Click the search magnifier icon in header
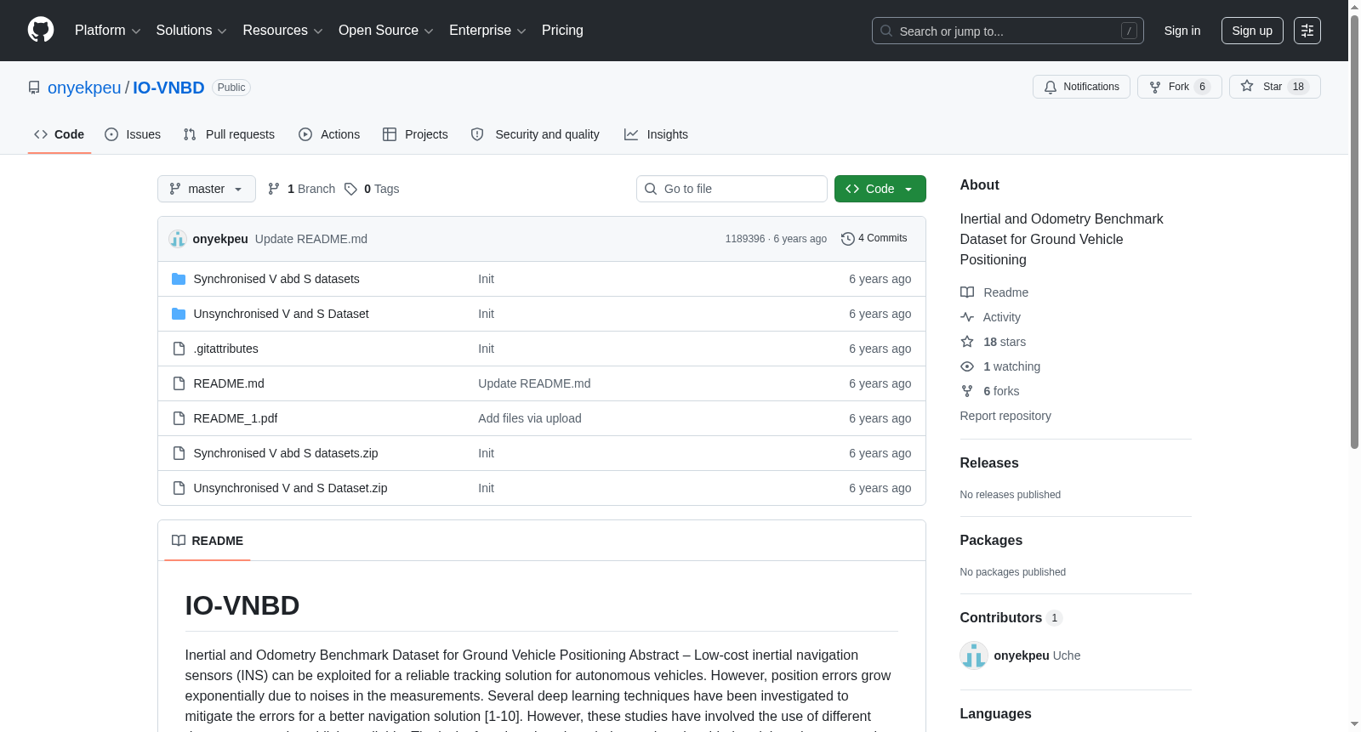 (886, 31)
